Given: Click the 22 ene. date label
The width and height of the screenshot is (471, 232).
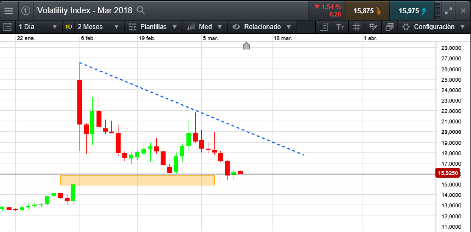Looking at the screenshot, I should pos(26,38).
